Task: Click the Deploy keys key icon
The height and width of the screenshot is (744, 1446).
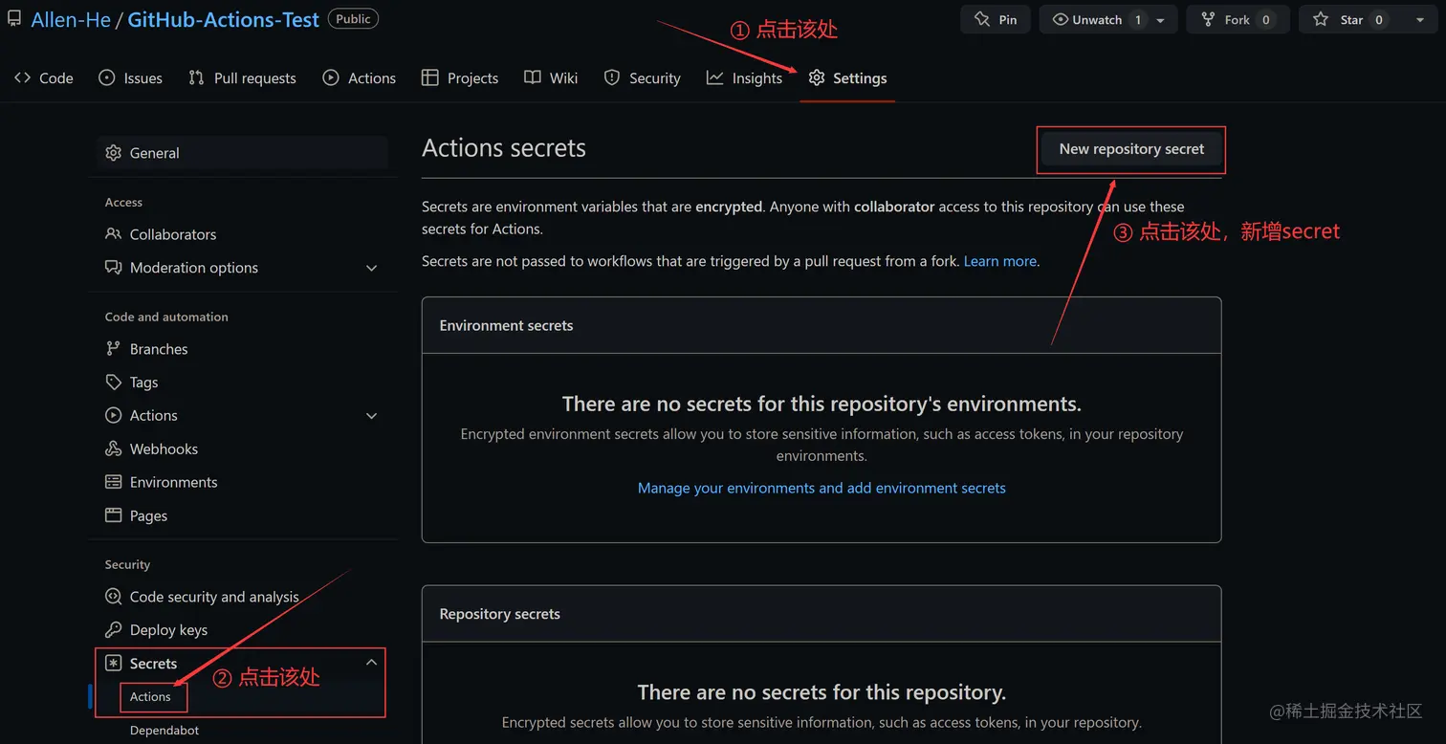Action: click(x=113, y=630)
